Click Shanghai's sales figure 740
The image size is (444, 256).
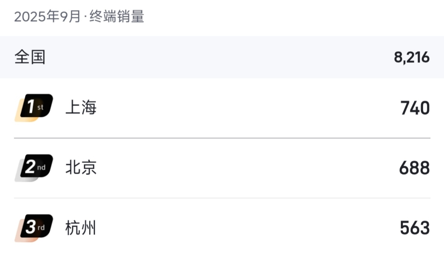(x=415, y=108)
